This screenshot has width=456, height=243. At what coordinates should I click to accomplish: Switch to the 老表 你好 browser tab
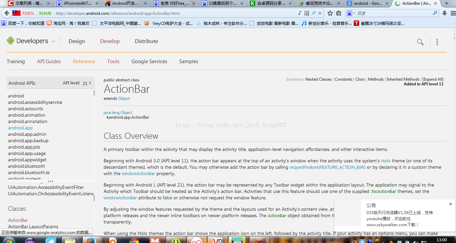pyautogui.click(x=174, y=3)
